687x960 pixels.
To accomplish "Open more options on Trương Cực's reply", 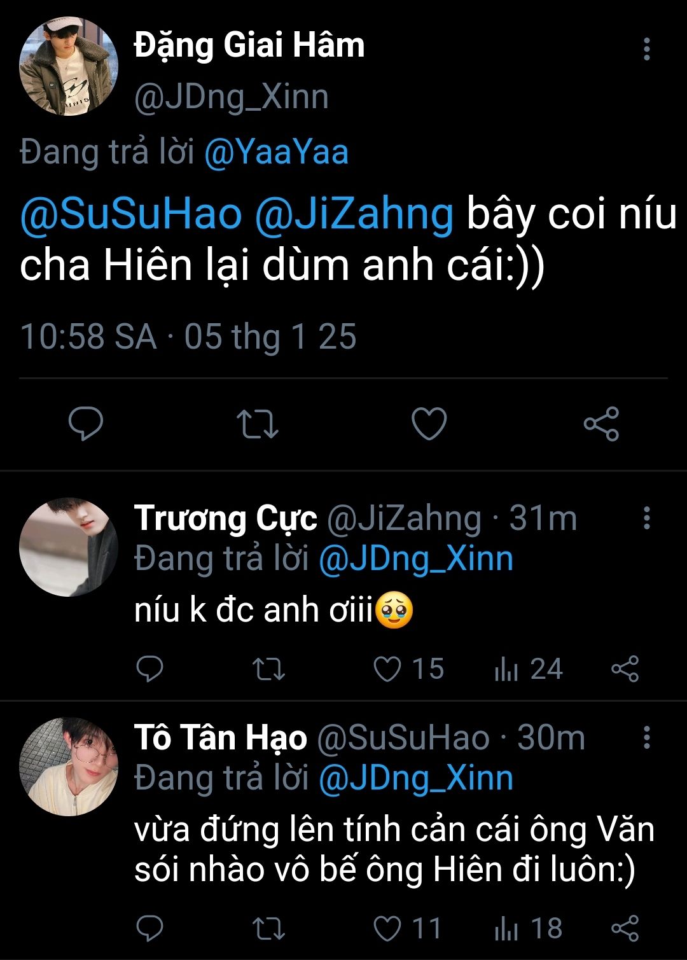I will [646, 518].
